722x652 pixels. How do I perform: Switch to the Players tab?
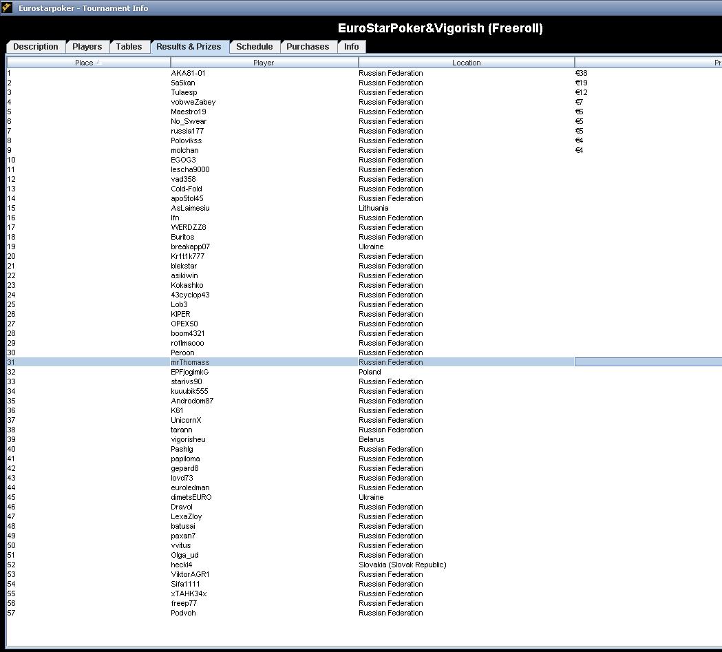[87, 47]
